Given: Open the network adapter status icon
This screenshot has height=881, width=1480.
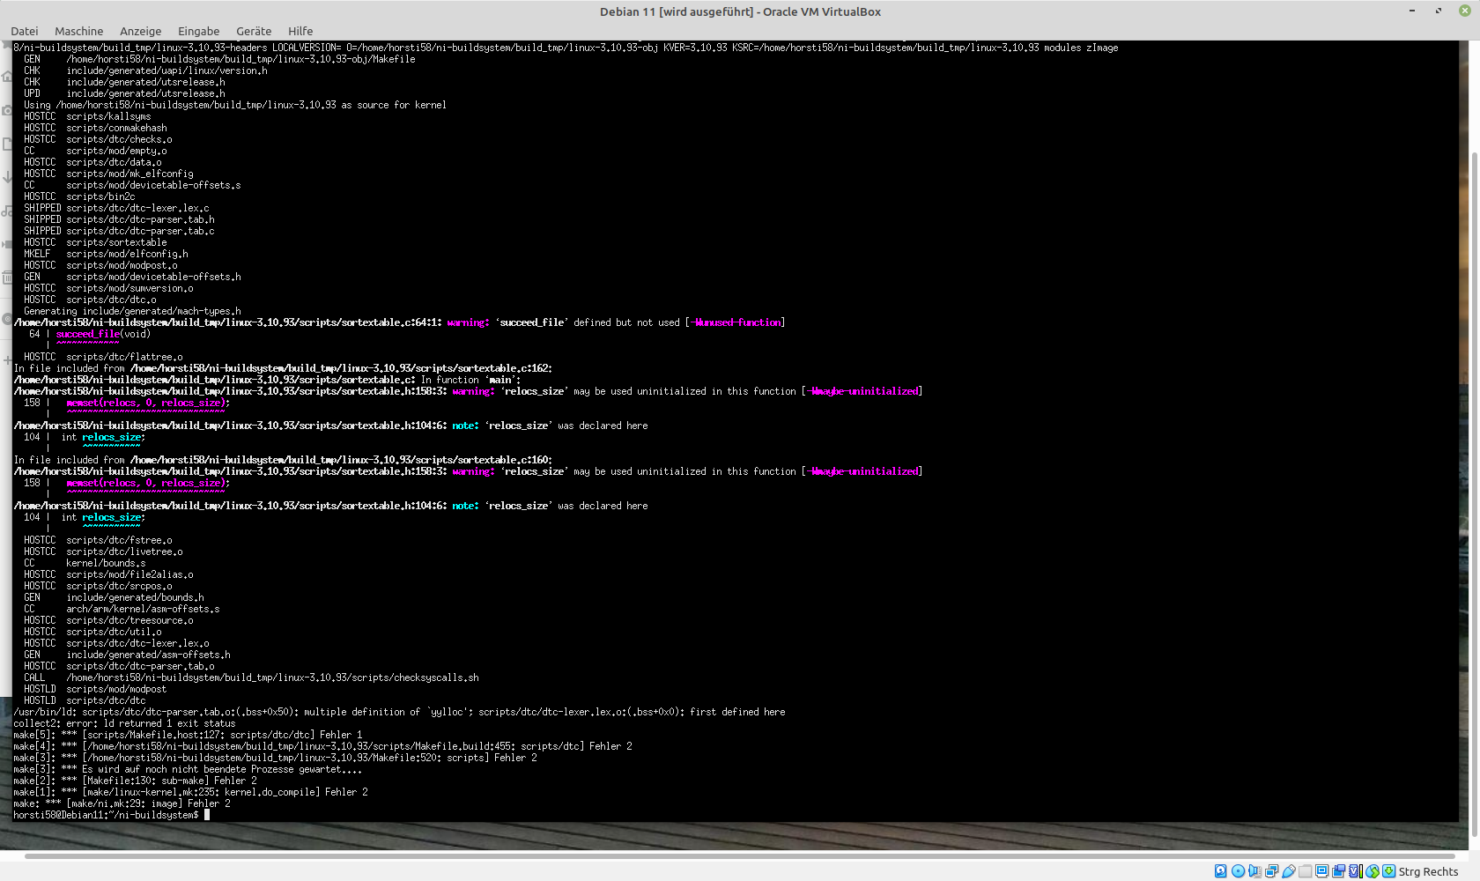Looking at the screenshot, I should (x=1271, y=871).
